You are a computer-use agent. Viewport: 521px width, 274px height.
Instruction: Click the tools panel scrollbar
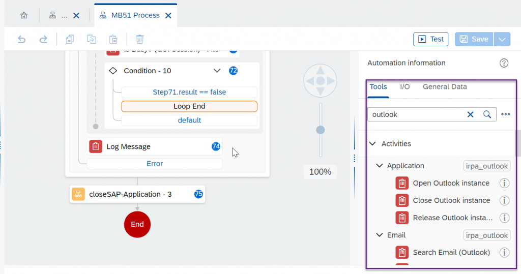pos(517,143)
